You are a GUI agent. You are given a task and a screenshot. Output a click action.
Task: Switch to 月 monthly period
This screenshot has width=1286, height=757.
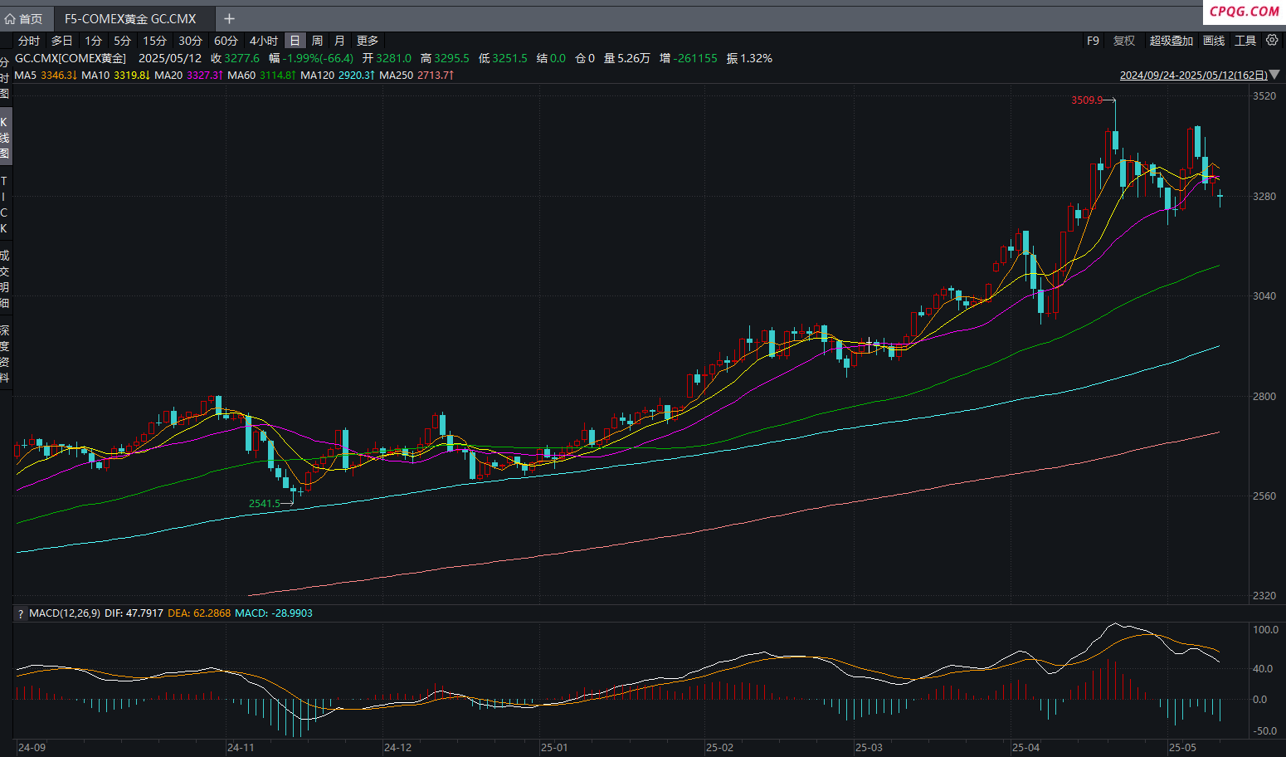[339, 41]
